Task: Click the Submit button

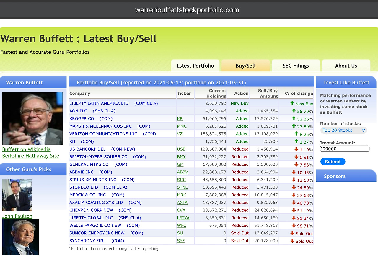Action: [333, 162]
